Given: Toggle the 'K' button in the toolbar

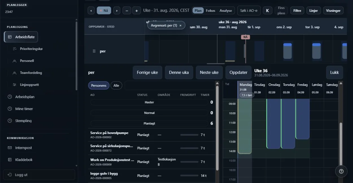Looking at the screenshot, I should [267, 11].
